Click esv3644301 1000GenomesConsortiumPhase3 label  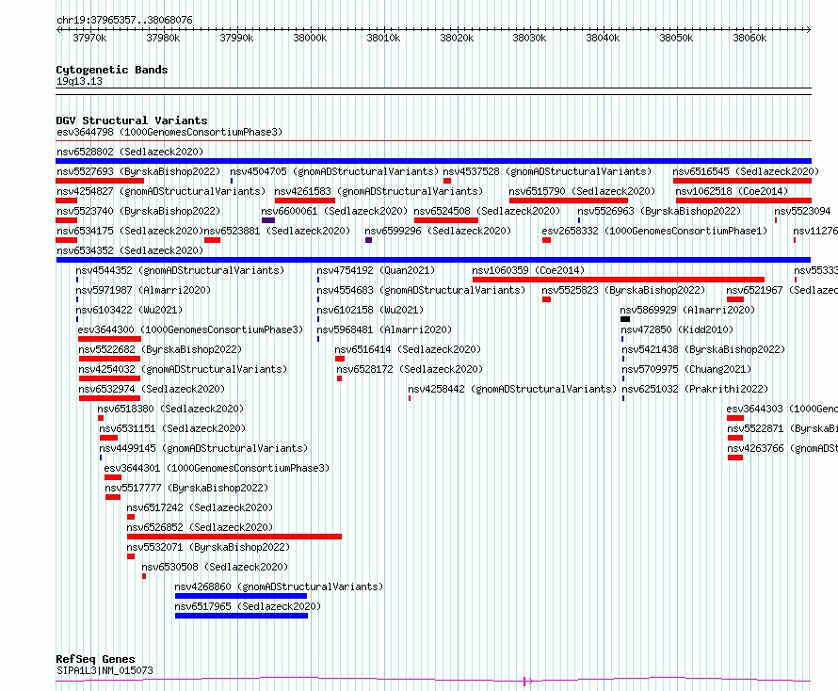(217, 468)
